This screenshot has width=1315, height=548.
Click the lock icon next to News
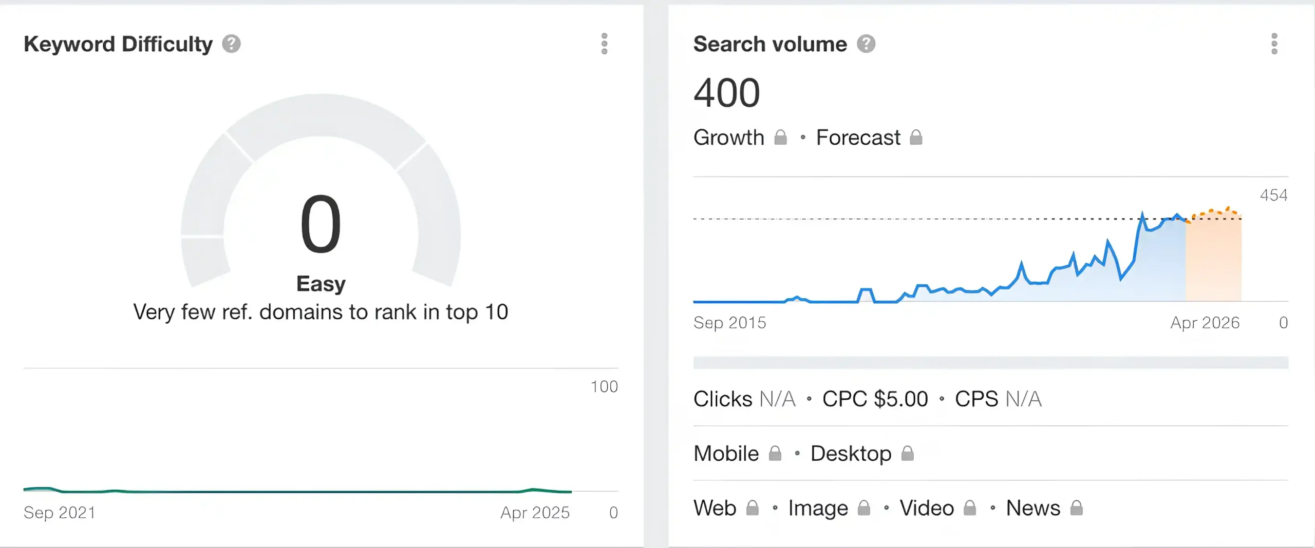pyautogui.click(x=1076, y=508)
